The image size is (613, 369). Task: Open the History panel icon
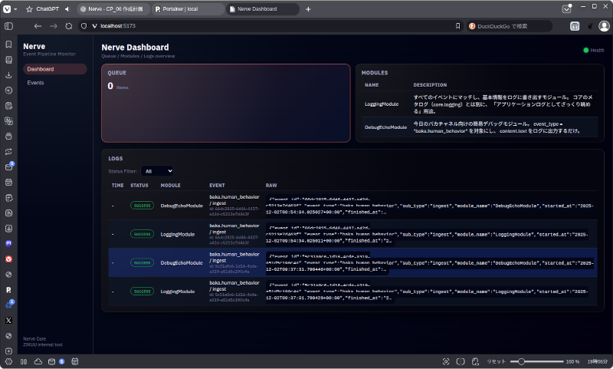coord(8,91)
